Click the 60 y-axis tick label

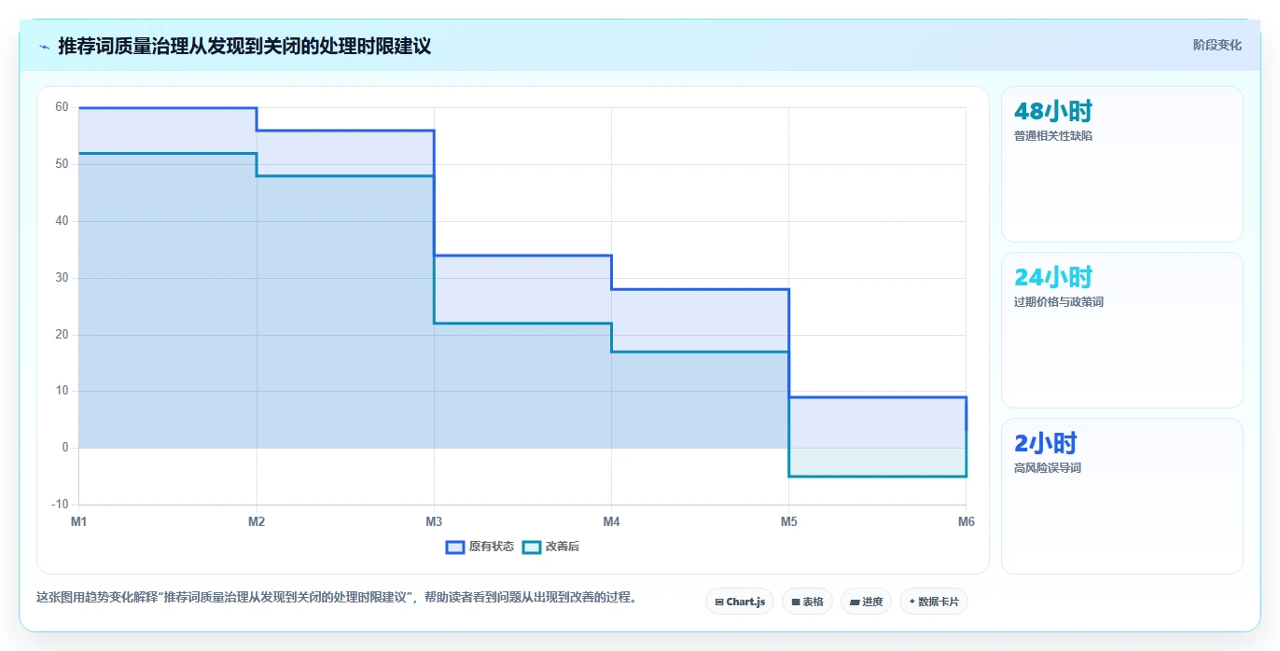click(x=62, y=107)
